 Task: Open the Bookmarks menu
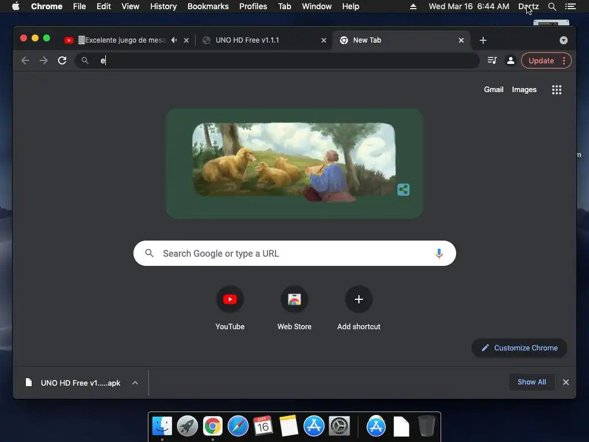tap(208, 6)
